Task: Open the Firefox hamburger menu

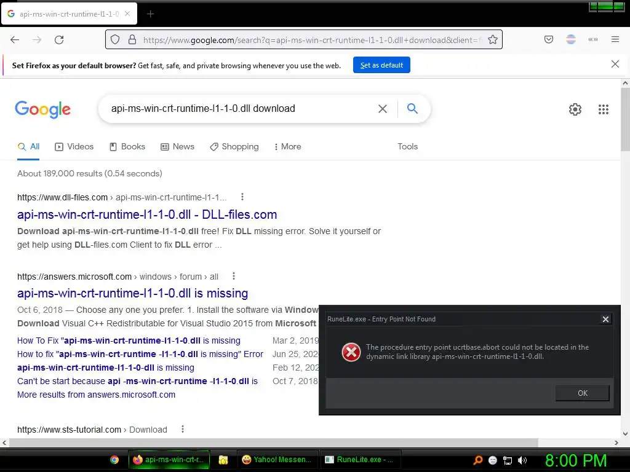Action: point(615,39)
